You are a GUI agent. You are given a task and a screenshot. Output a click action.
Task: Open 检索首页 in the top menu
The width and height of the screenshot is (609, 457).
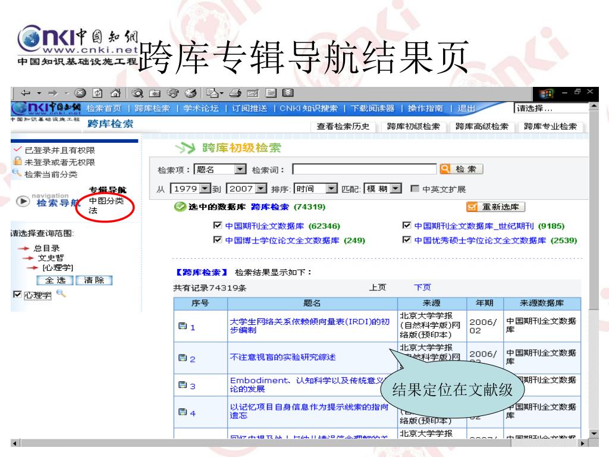coord(103,108)
